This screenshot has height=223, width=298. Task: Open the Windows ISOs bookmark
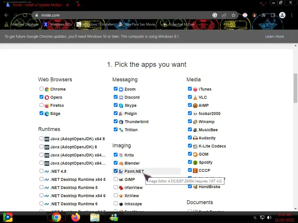[x=58, y=24]
